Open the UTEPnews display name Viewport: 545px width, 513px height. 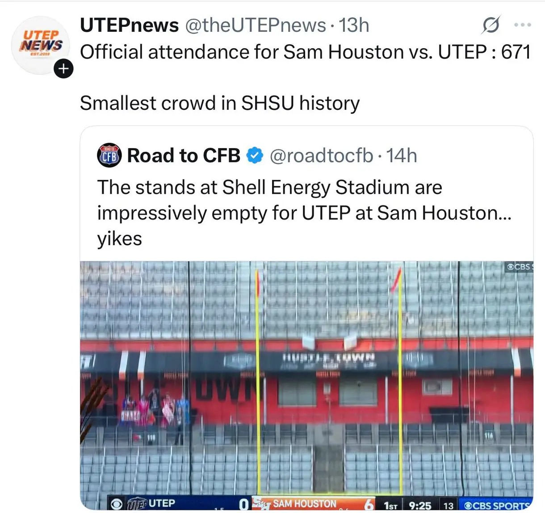tap(129, 25)
